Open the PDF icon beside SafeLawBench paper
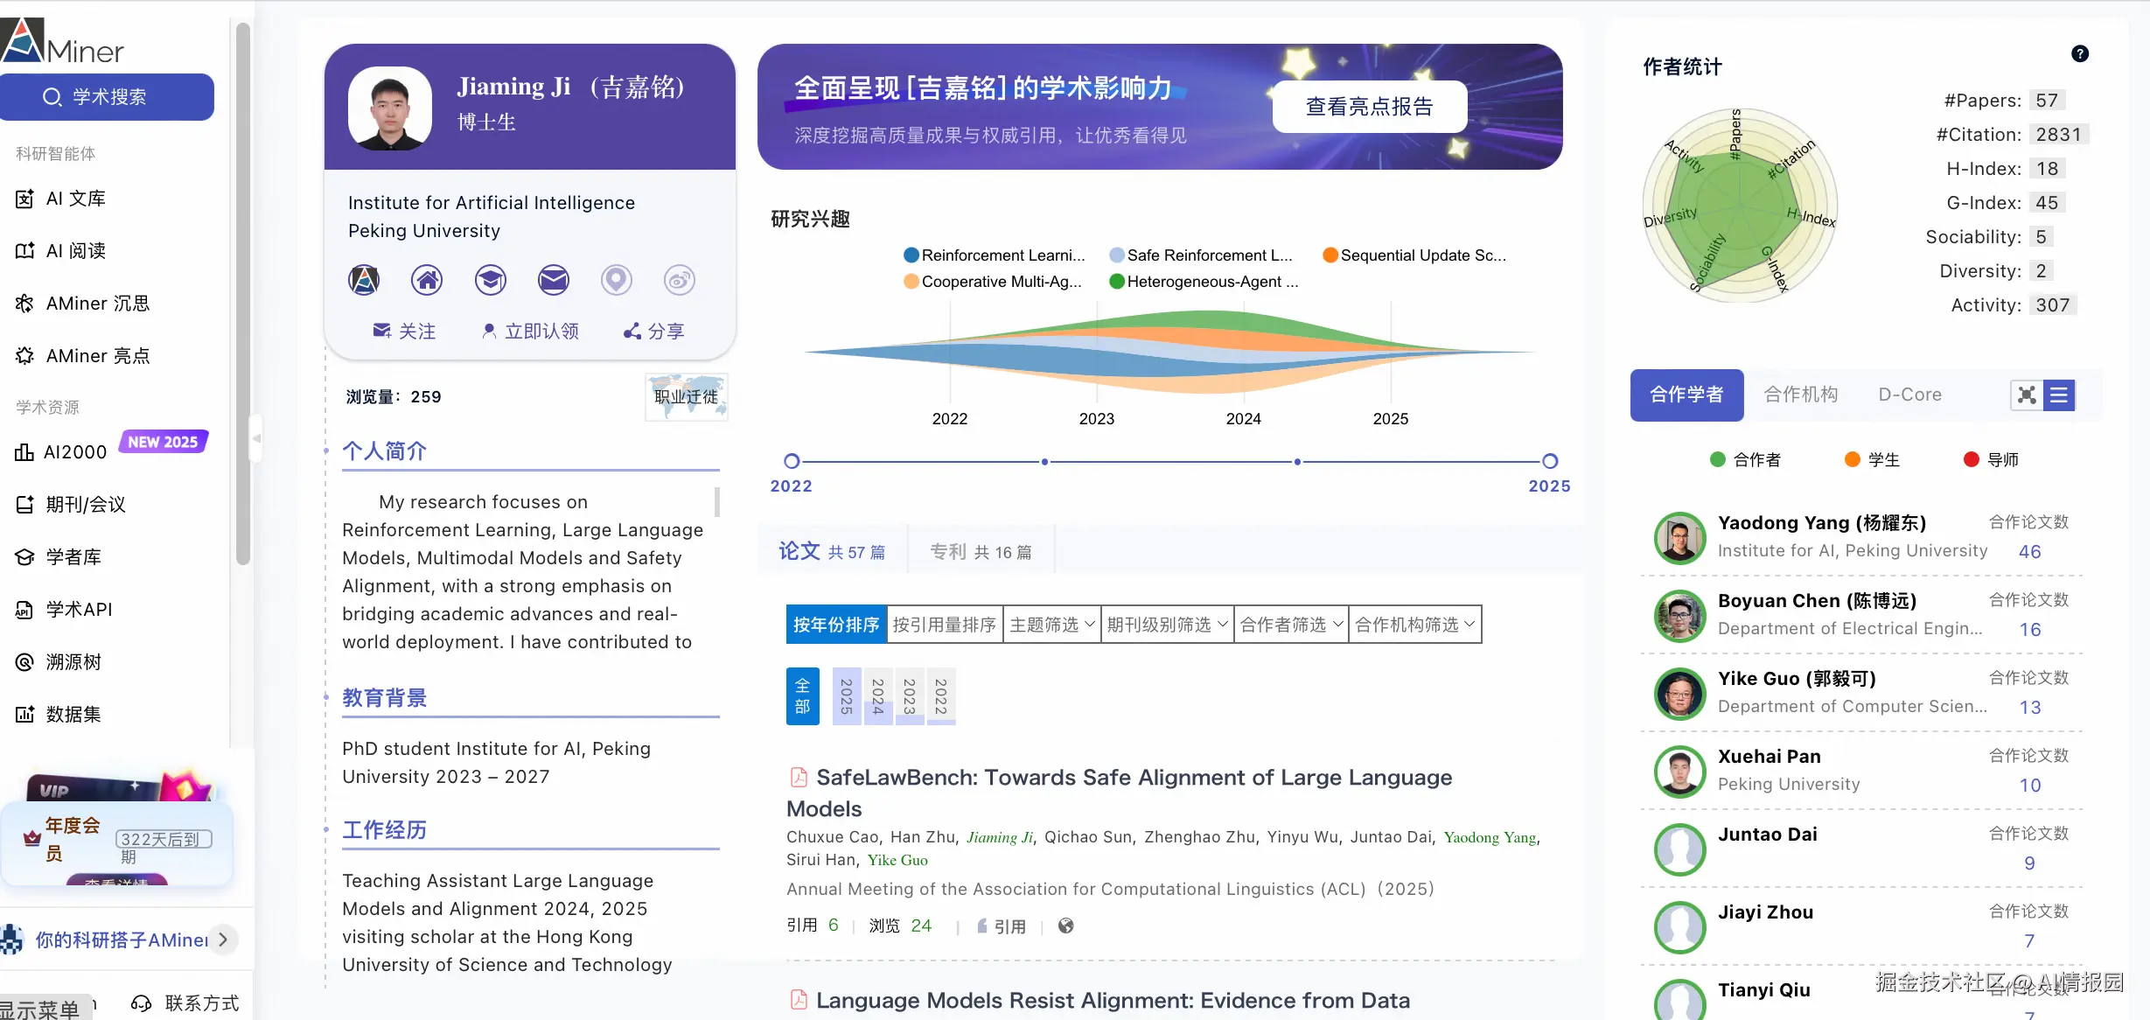This screenshot has height=1020, width=2150. pos(798,777)
